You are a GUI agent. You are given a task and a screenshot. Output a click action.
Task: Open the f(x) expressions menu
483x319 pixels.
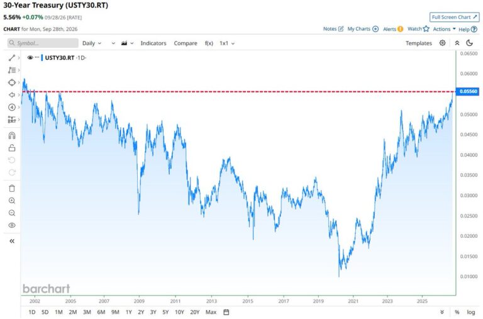pyautogui.click(x=209, y=43)
